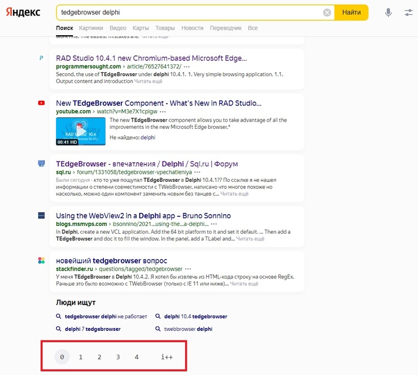Open RAD Studio 10.4.1 Chromium-based Edge result
Screen dimensions: 418x375
[x=152, y=58]
